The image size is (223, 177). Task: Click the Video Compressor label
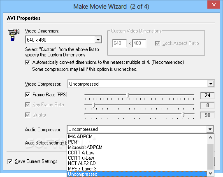(x=43, y=84)
